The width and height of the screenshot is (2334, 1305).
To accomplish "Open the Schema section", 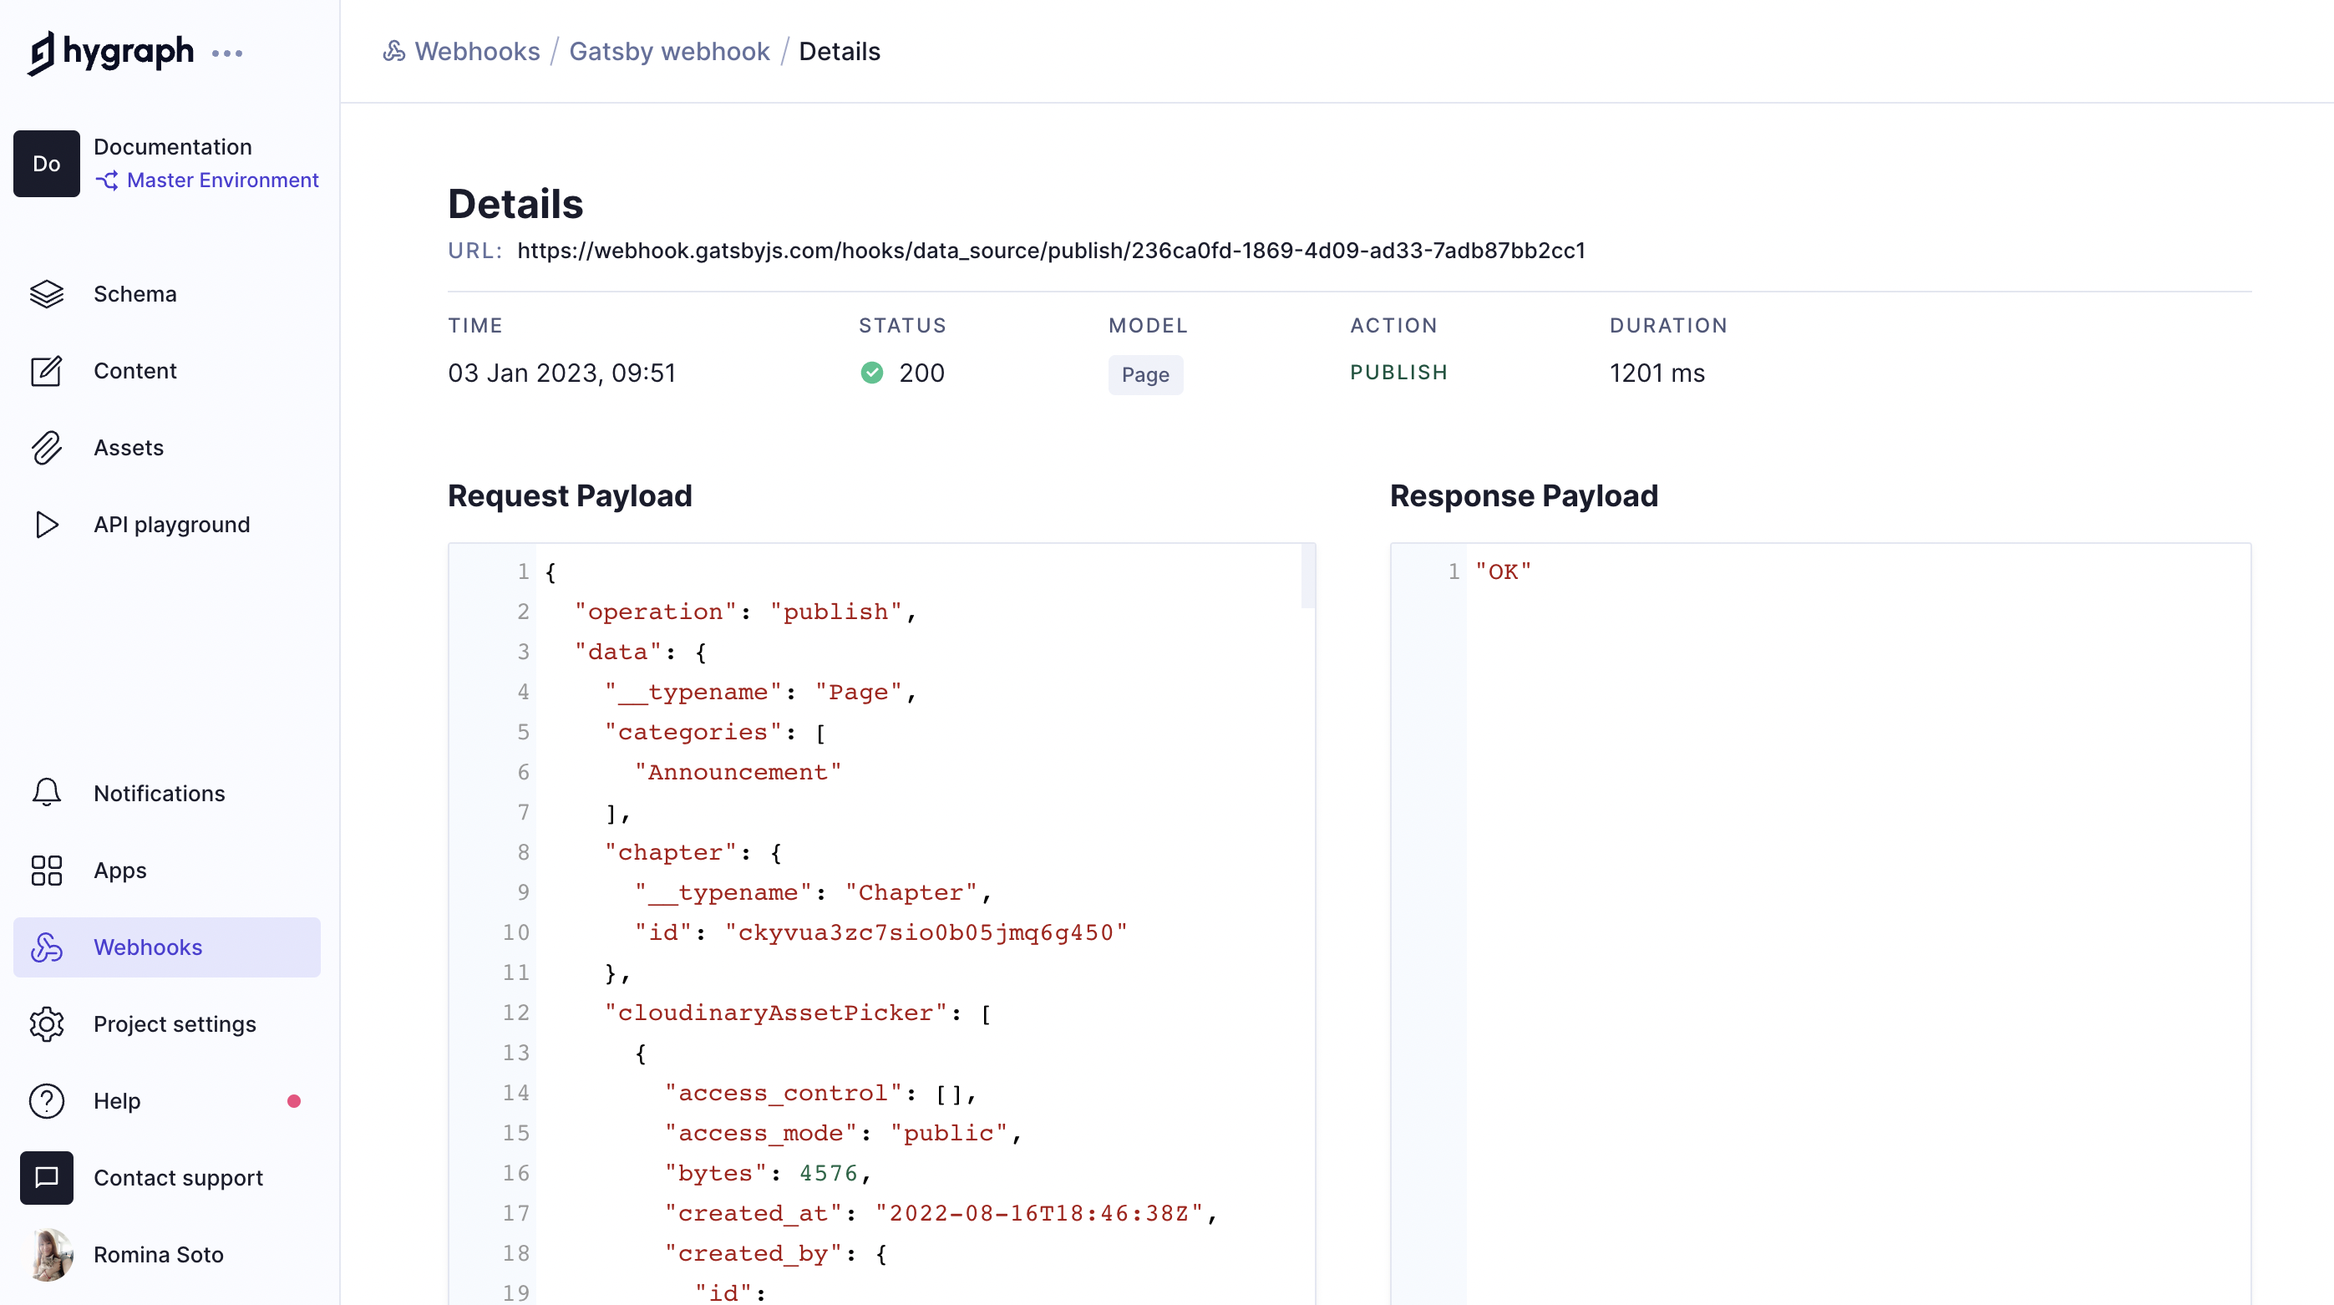I will (x=134, y=293).
